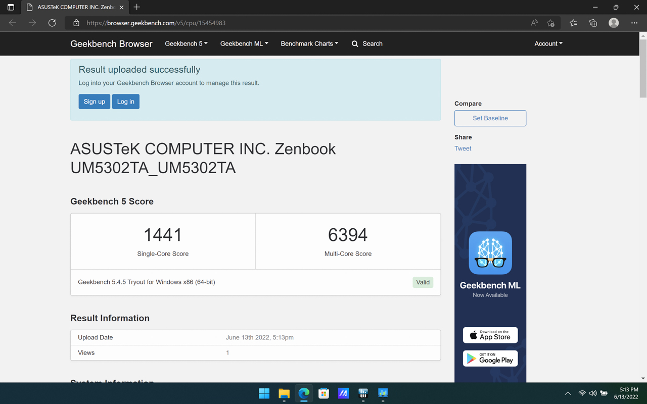The width and height of the screenshot is (647, 404).
Task: Expand the Account dropdown menu
Action: point(548,43)
